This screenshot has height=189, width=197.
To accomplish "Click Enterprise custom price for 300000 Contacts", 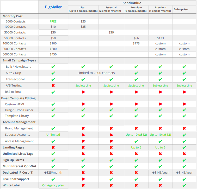I will [x=184, y=49].
